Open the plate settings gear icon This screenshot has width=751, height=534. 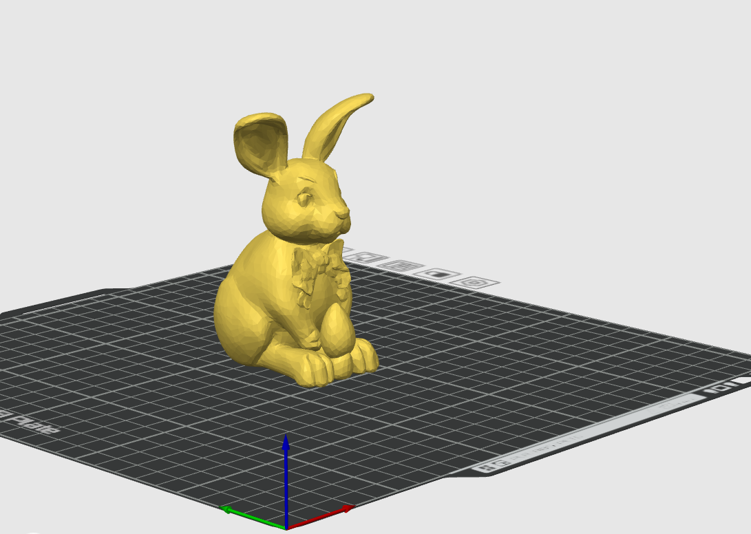tap(475, 283)
